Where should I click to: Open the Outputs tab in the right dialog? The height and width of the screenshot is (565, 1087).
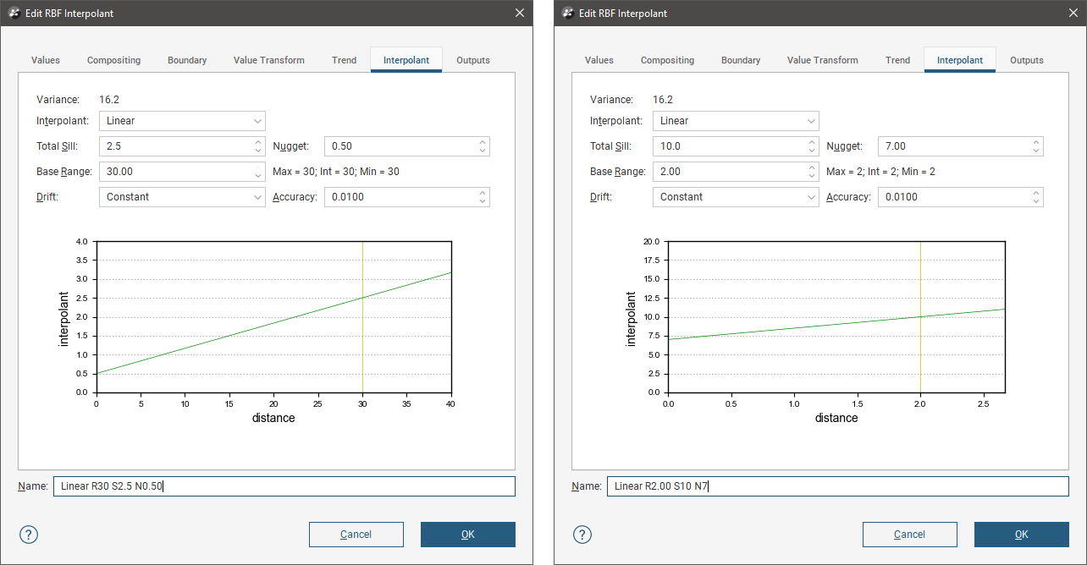(x=1026, y=60)
